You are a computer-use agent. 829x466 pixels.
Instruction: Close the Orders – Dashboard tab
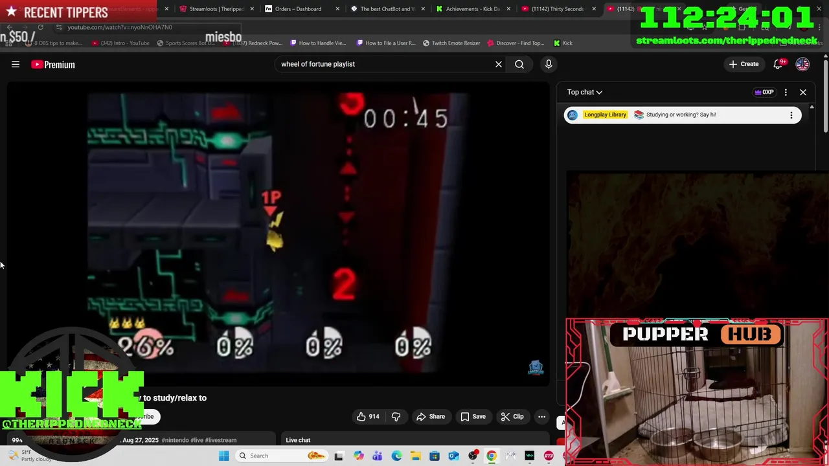point(337,9)
